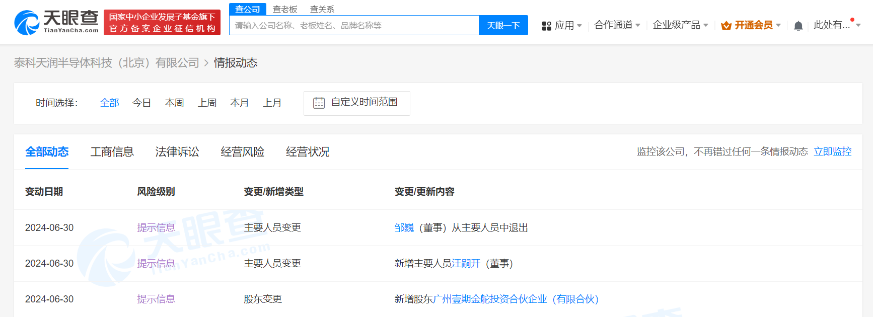Click the company name search field

[x=354, y=26]
